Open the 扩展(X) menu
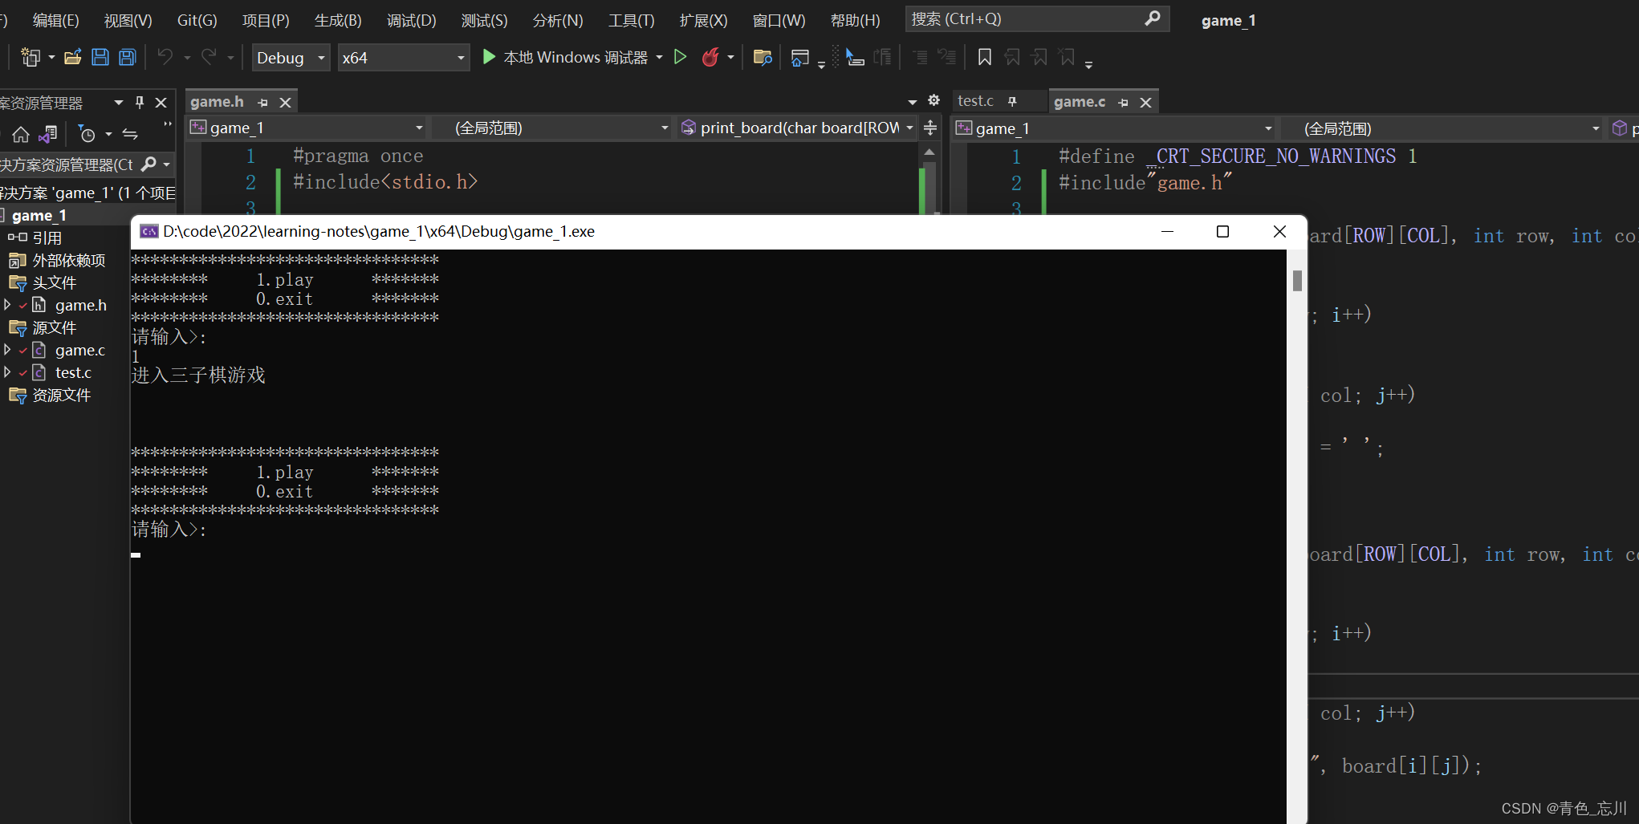Screen dimensions: 1639x824 (x=703, y=20)
